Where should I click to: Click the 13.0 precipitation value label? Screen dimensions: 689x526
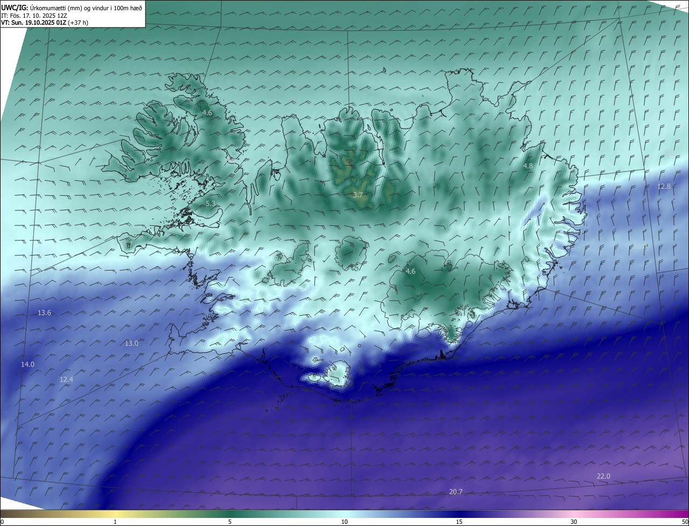coord(132,343)
